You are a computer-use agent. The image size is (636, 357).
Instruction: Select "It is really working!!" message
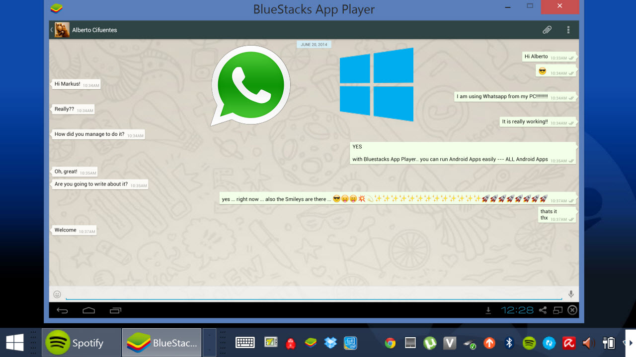point(538,122)
